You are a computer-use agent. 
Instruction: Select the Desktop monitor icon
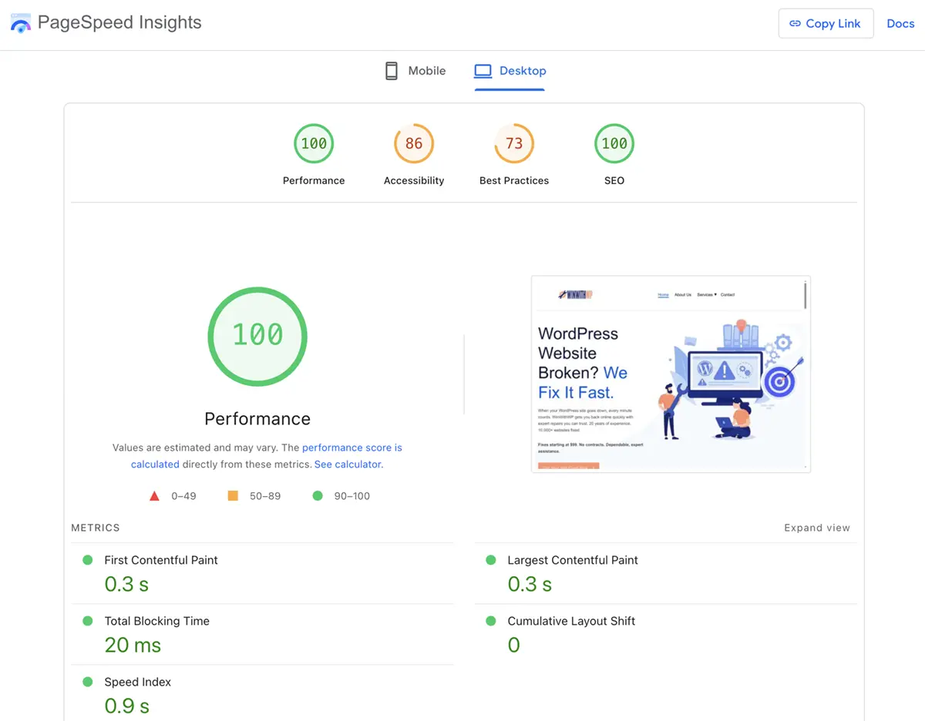[x=483, y=71]
